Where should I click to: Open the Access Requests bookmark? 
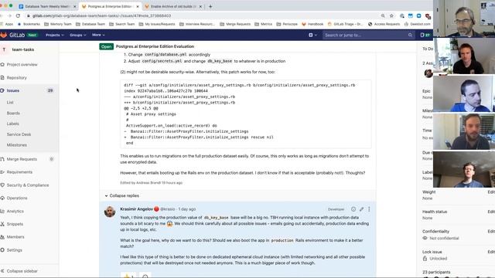(x=384, y=24)
